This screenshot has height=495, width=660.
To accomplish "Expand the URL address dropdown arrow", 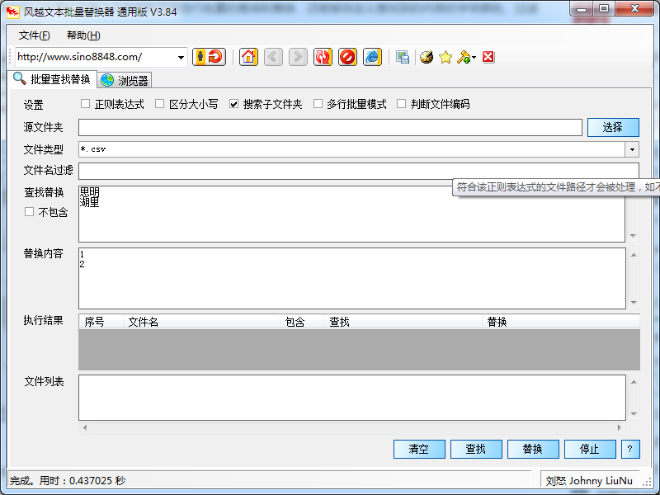I will pos(181,57).
